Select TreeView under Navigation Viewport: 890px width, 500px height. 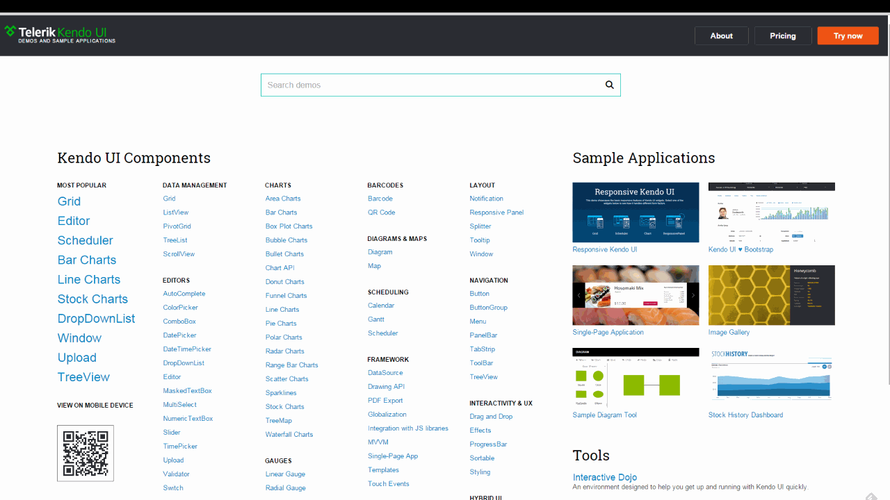point(483,376)
